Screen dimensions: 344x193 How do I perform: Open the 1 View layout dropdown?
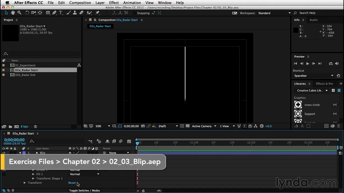227,126
